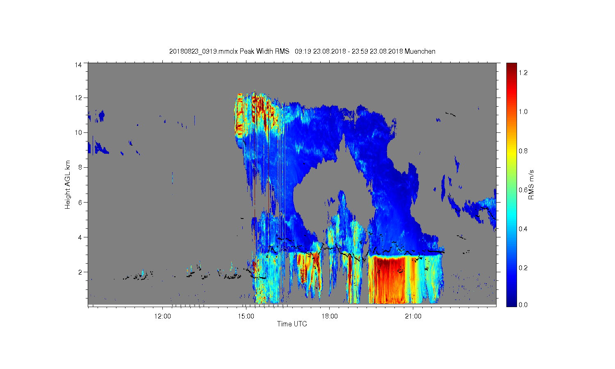Click the 12 km height tick label
Viewport: 615px width, 369px height.
[78, 98]
